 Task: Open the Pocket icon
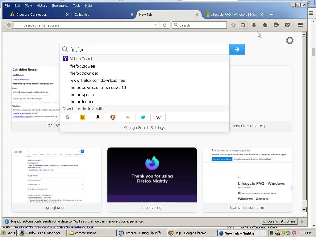click(x=287, y=25)
